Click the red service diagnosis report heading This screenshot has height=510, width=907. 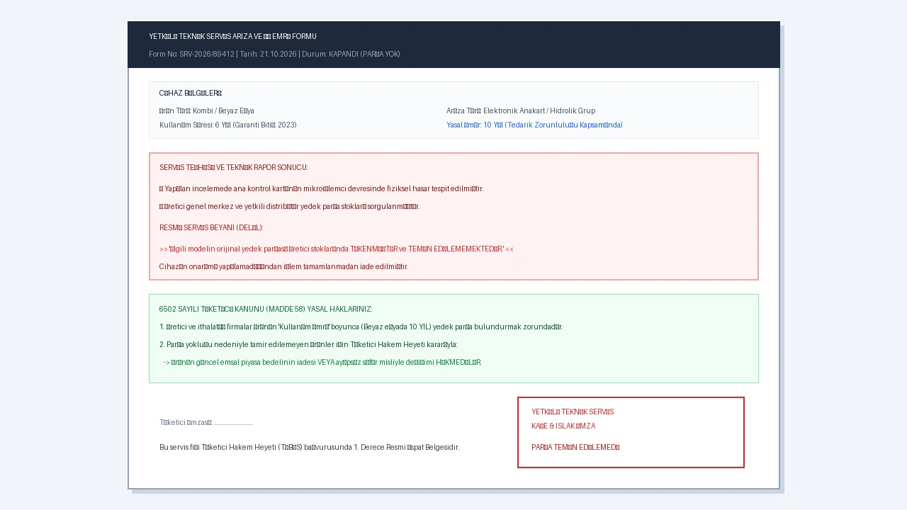coord(233,167)
